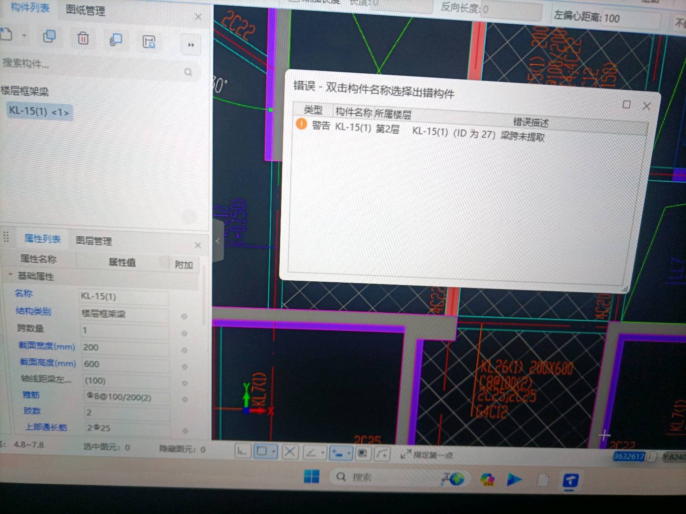Click the 所属楼层 column header in error dialog
This screenshot has width=686, height=514.
pyautogui.click(x=393, y=114)
